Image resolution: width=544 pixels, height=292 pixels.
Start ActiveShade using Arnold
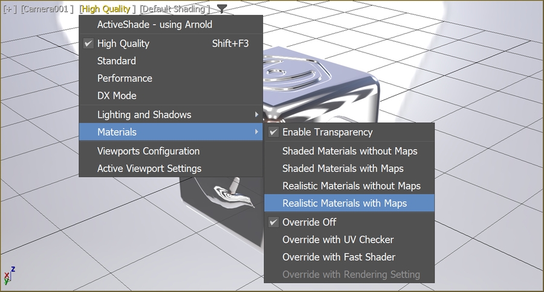(154, 25)
